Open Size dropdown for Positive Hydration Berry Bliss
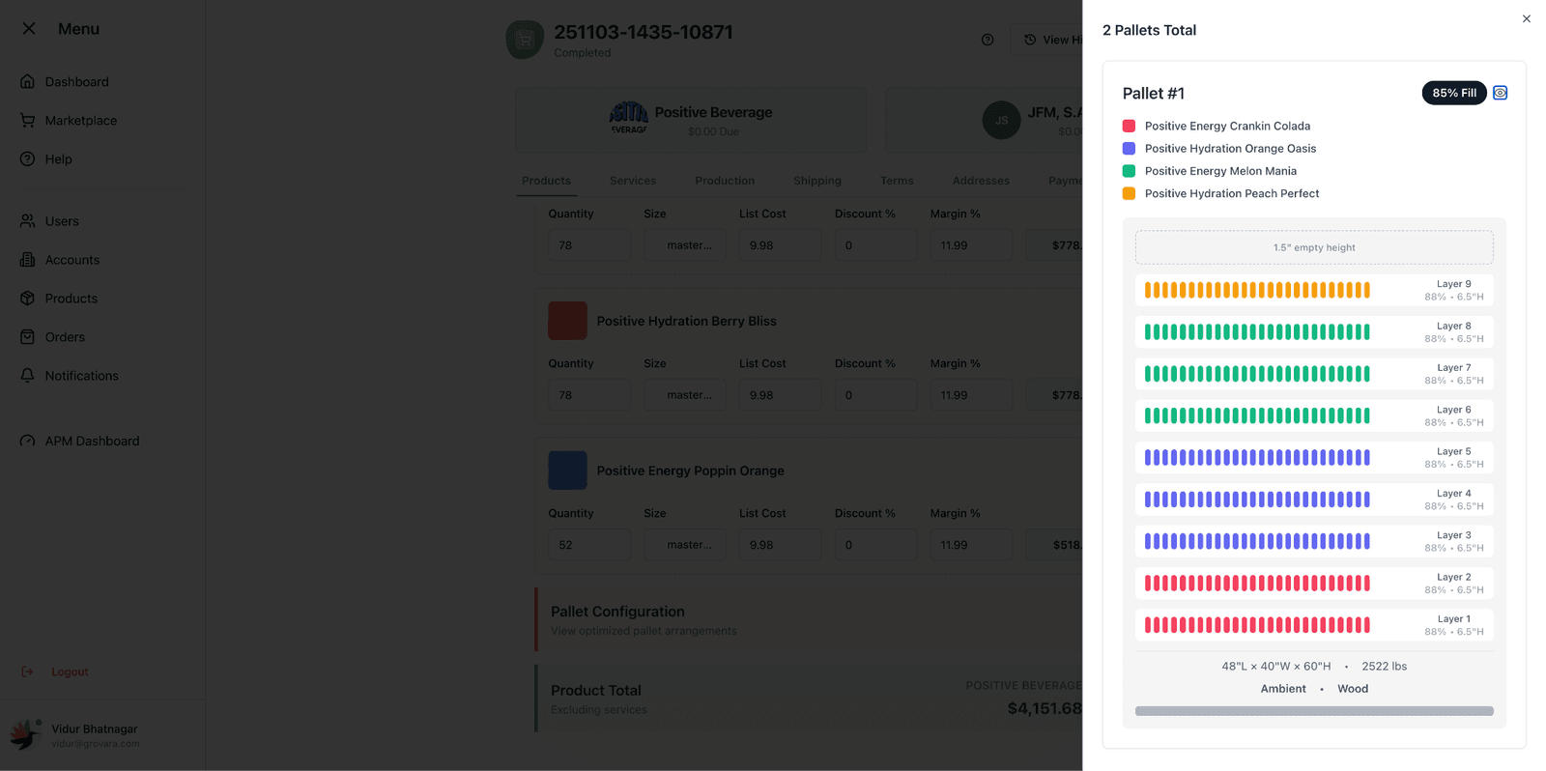 pyautogui.click(x=685, y=395)
